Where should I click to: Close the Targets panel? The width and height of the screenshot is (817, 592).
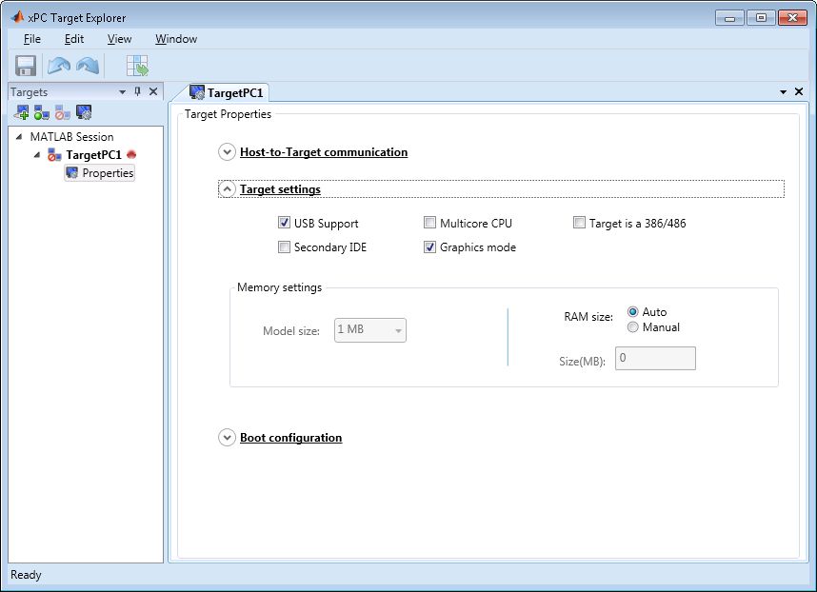click(153, 91)
